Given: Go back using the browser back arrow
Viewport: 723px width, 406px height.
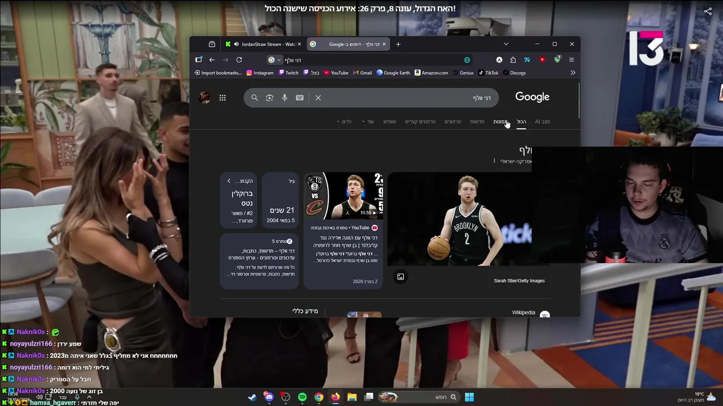Looking at the screenshot, I should point(212,60).
